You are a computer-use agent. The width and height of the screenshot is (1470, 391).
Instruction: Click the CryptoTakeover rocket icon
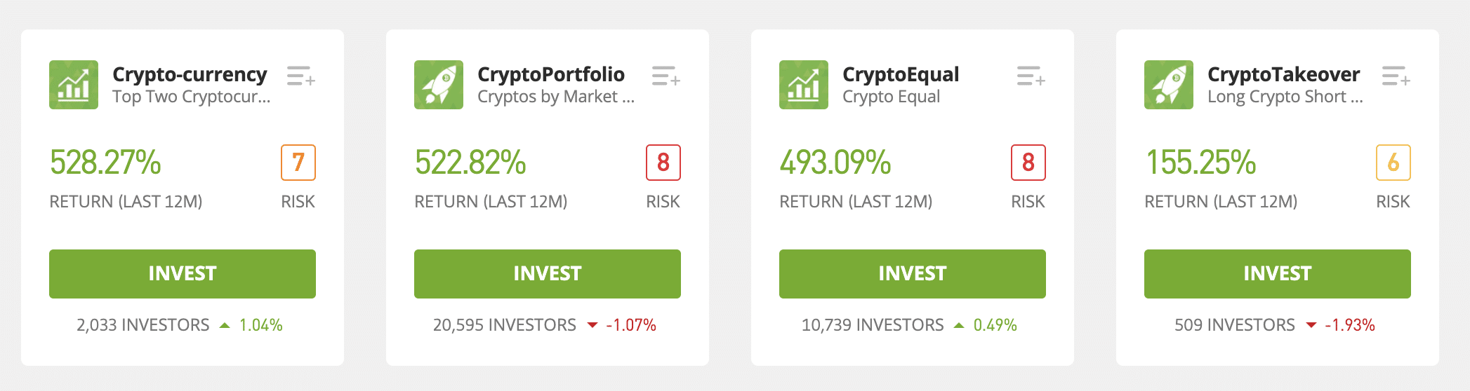coord(1169,85)
